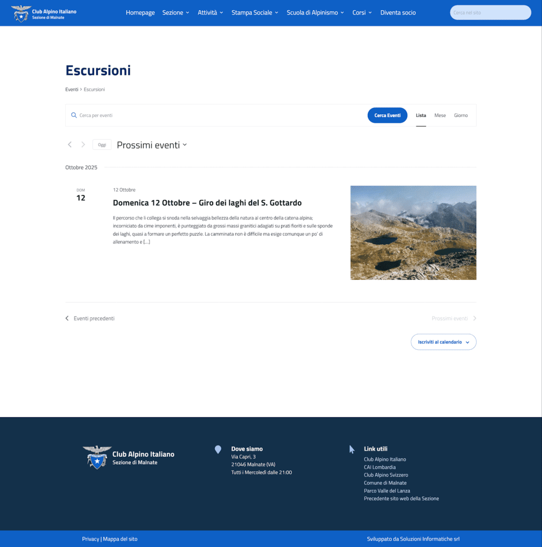This screenshot has width=542, height=547.
Task: Switch to the Mese view
Action: pyautogui.click(x=440, y=115)
